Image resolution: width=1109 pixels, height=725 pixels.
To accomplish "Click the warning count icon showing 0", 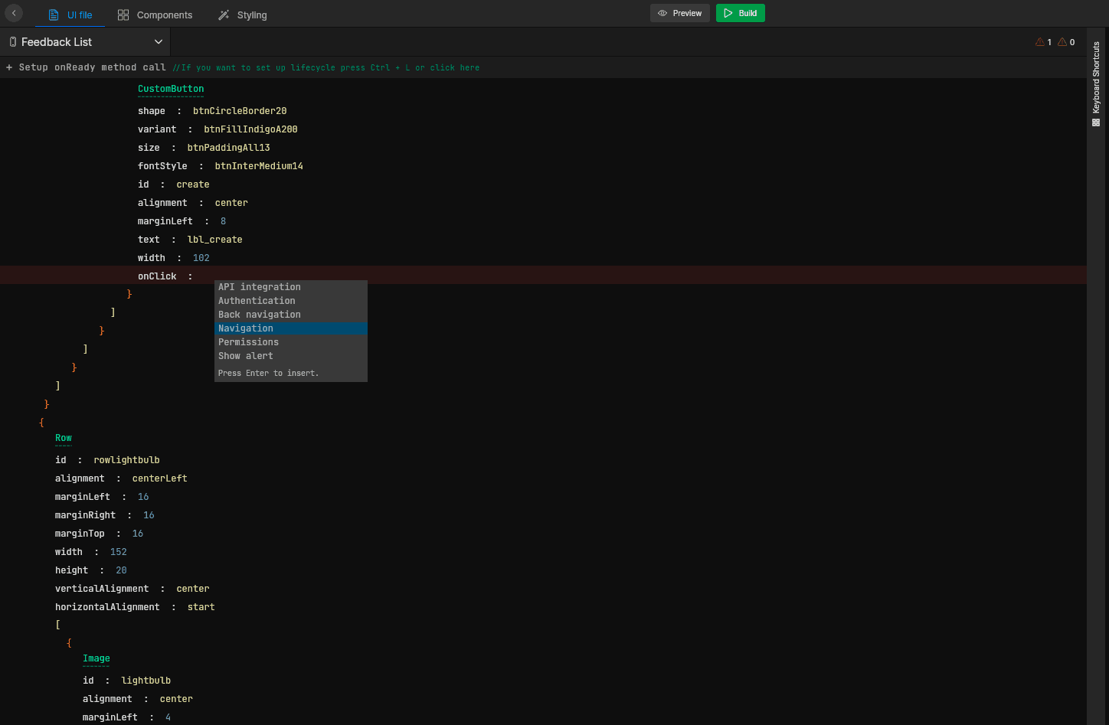I will click(1062, 42).
